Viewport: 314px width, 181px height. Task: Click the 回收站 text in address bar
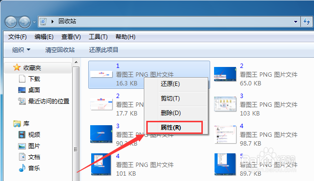pos(67,21)
